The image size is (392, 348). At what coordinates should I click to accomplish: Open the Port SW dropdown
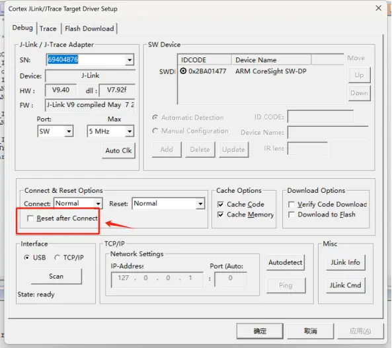pos(69,131)
